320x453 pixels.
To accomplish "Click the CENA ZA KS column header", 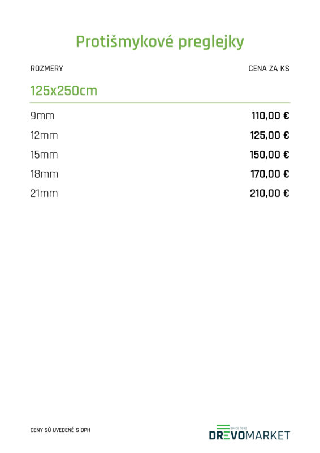I will click(x=269, y=69).
